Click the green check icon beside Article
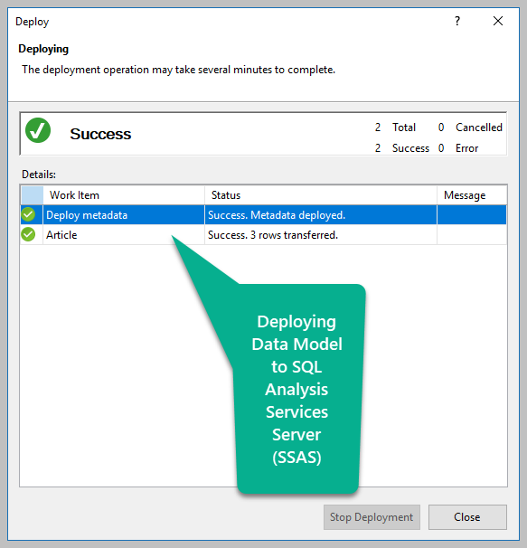The image size is (527, 548). [28, 234]
